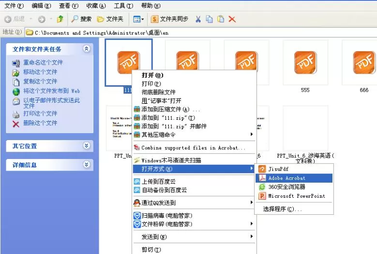Open with JisuPdf in submenu
The width and height of the screenshot is (377, 254).
tap(294, 169)
